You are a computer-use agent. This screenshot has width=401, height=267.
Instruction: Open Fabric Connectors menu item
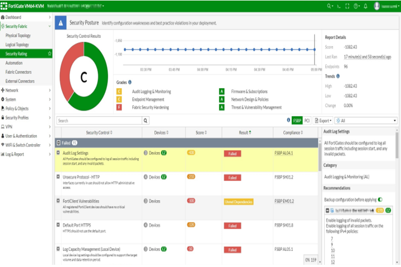(x=18, y=72)
